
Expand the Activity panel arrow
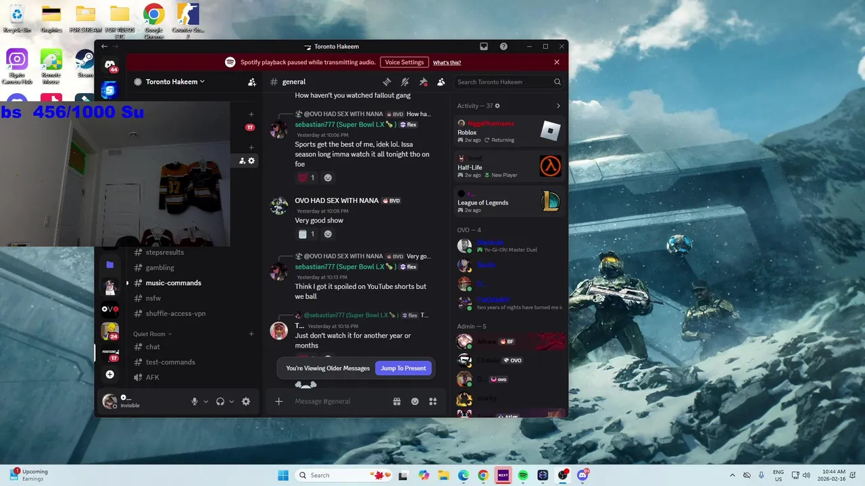[558, 106]
